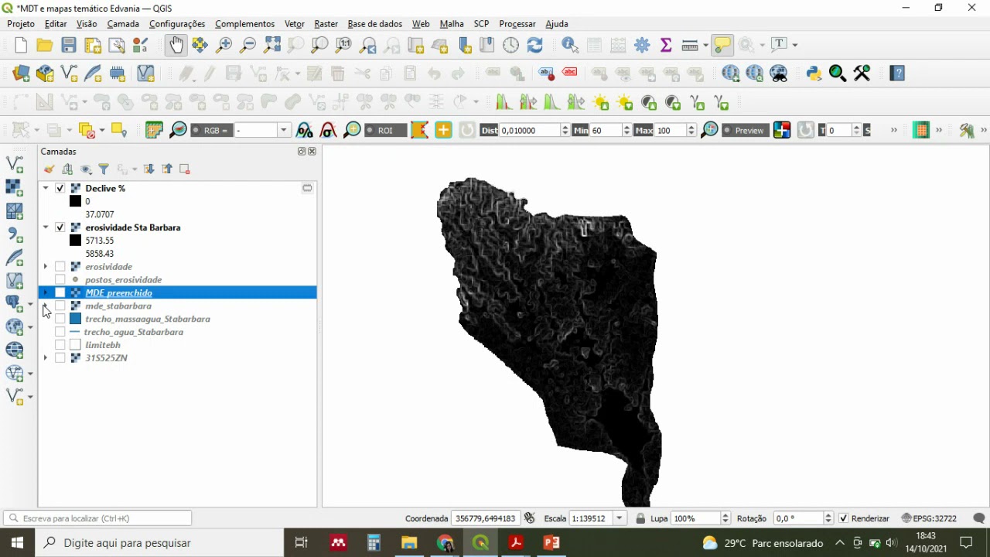Collapse the Declive % layer legend
The height and width of the screenshot is (557, 990).
(x=46, y=188)
